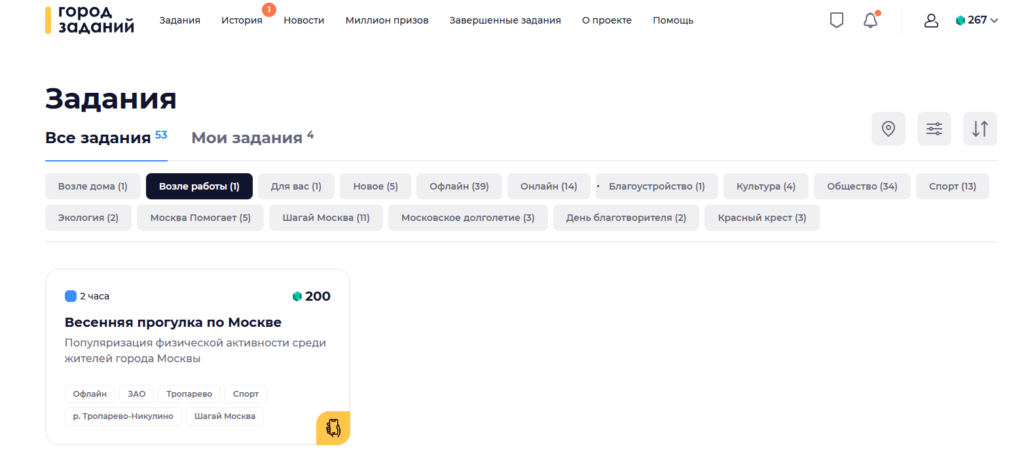Switch to Все задания tab
1026x470 pixels.
(x=106, y=138)
